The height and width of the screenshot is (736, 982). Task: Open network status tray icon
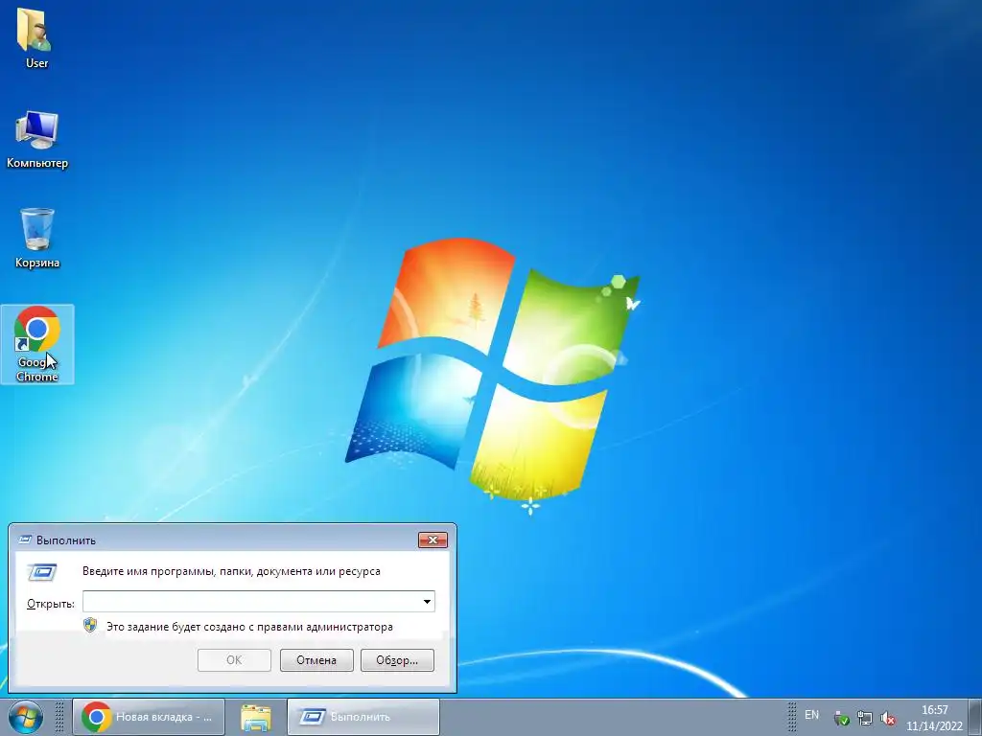[x=865, y=718]
